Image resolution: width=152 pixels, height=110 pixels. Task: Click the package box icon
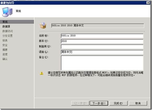(43, 25)
